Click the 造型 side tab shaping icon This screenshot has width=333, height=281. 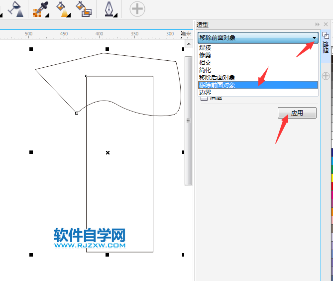click(x=325, y=35)
